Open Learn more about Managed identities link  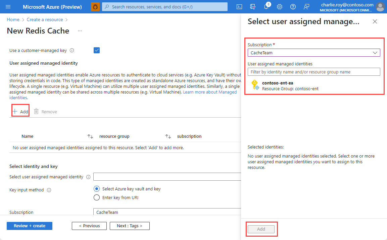click(x=210, y=92)
